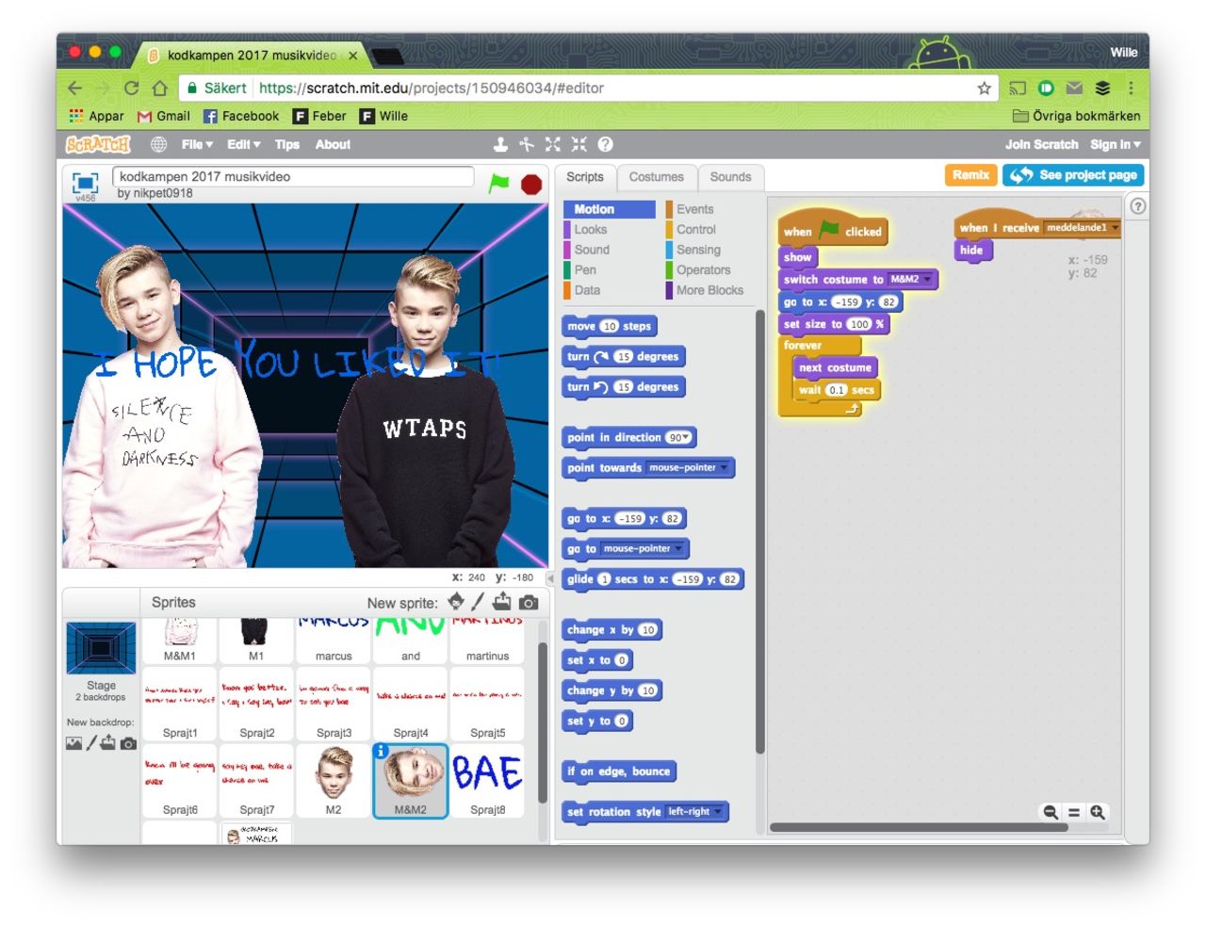Choose new sprite from library icon
The image size is (1206, 926).
(x=456, y=602)
